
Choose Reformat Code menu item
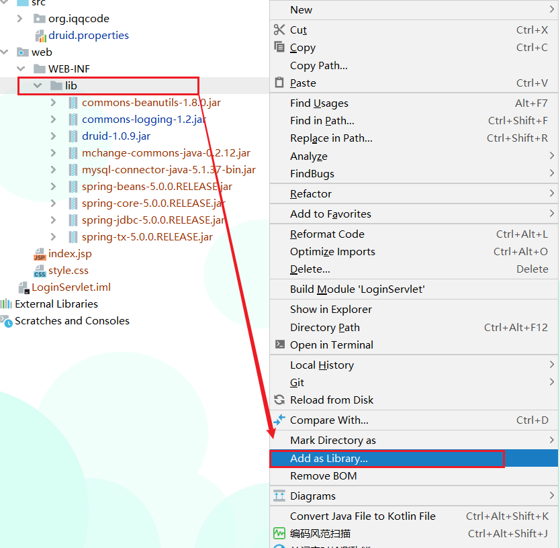(414, 234)
